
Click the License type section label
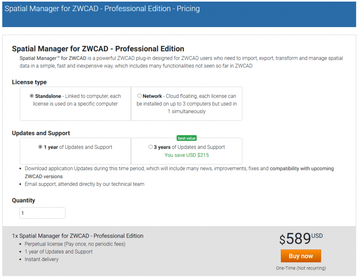point(29,82)
